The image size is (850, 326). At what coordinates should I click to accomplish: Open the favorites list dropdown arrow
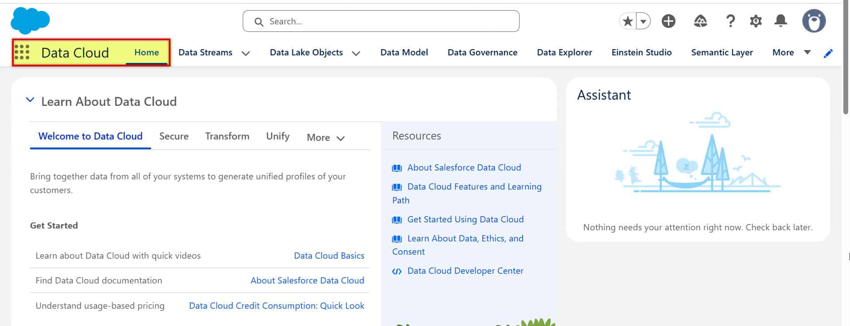pyautogui.click(x=643, y=21)
